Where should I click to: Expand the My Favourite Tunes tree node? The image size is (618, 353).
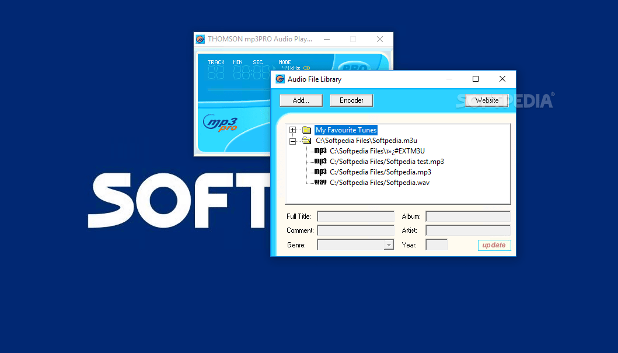[x=292, y=130]
